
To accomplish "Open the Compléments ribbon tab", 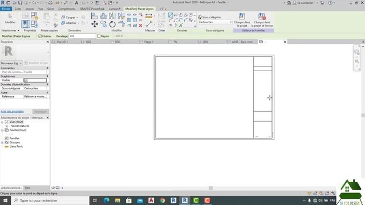I will tap(67, 9).
